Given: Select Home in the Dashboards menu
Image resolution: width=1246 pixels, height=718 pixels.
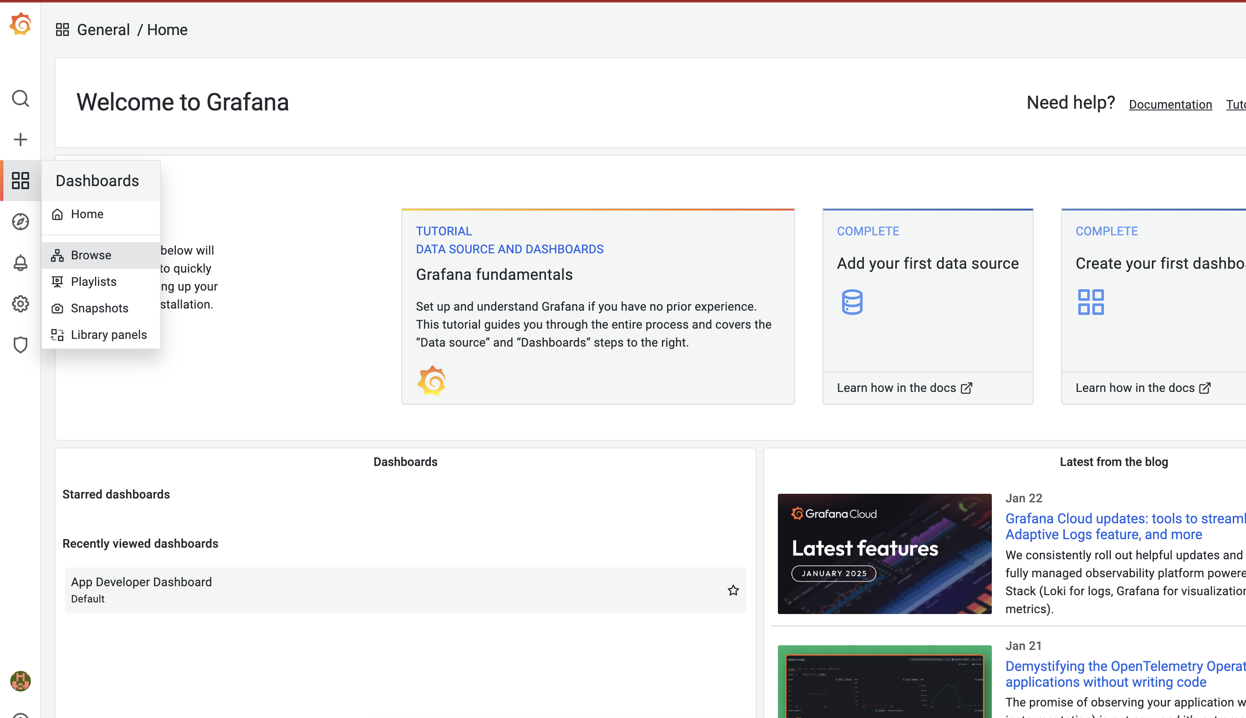Looking at the screenshot, I should (101, 214).
